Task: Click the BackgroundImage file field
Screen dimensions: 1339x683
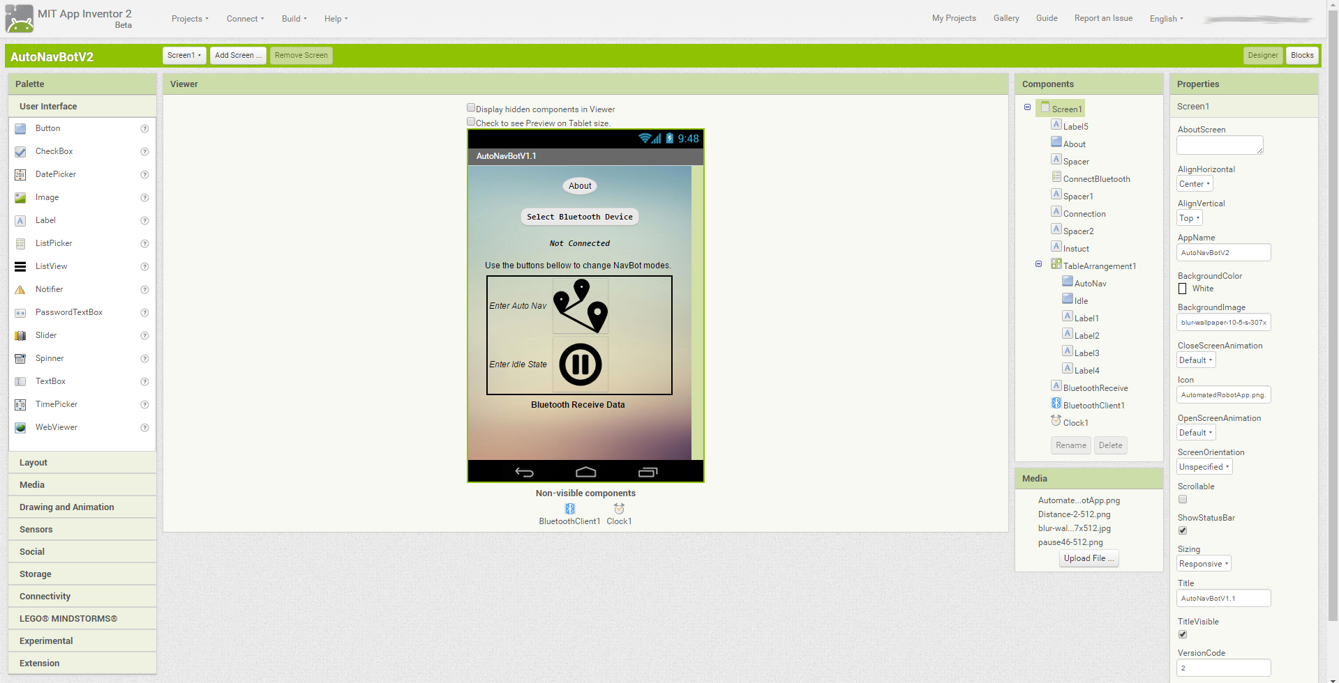Action: coord(1224,322)
